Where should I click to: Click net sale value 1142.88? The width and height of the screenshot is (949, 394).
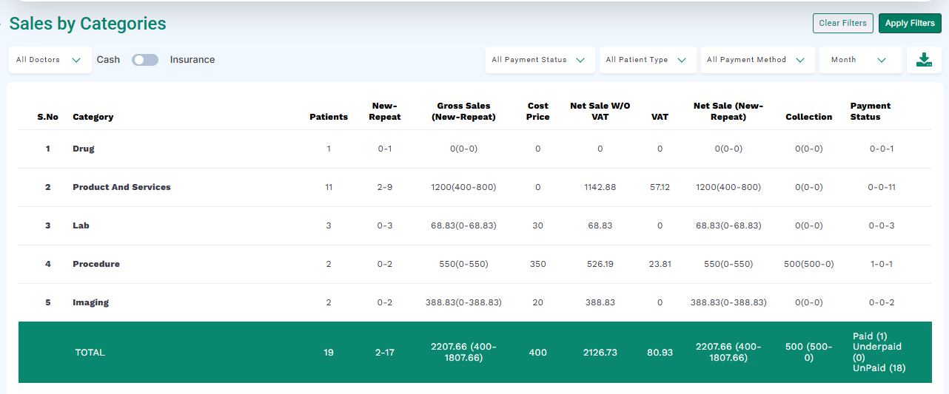[600, 187]
